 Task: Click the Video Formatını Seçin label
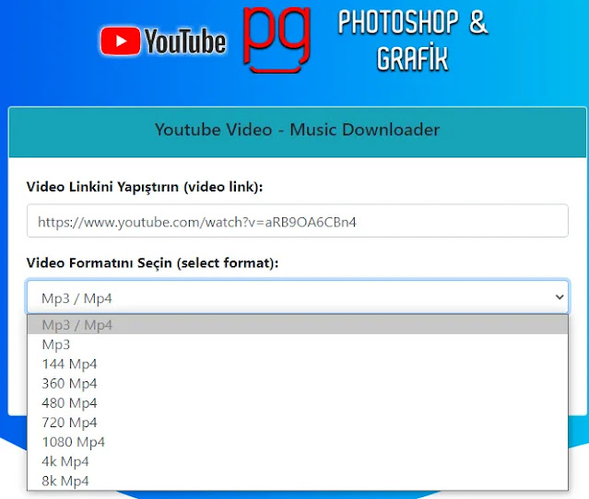pos(152,263)
